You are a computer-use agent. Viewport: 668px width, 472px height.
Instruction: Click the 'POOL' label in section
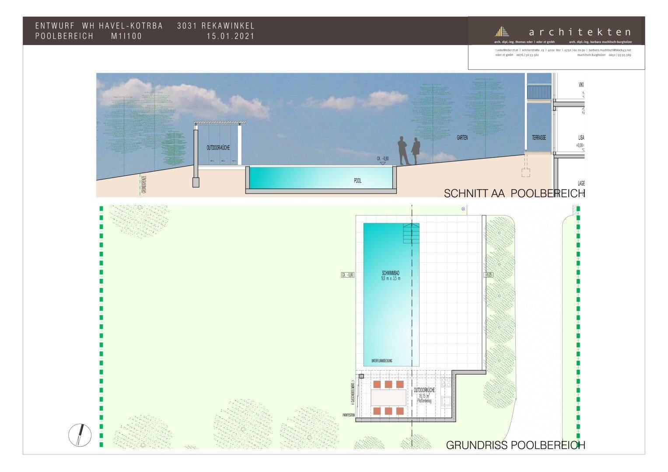tap(357, 180)
